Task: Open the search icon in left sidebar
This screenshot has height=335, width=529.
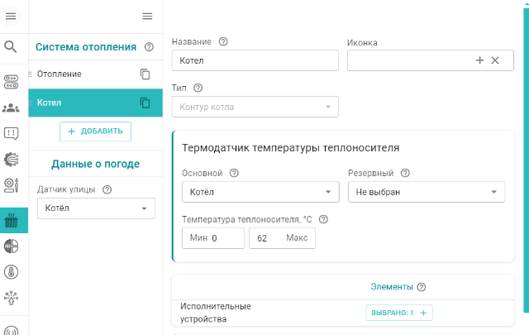Action: [11, 46]
